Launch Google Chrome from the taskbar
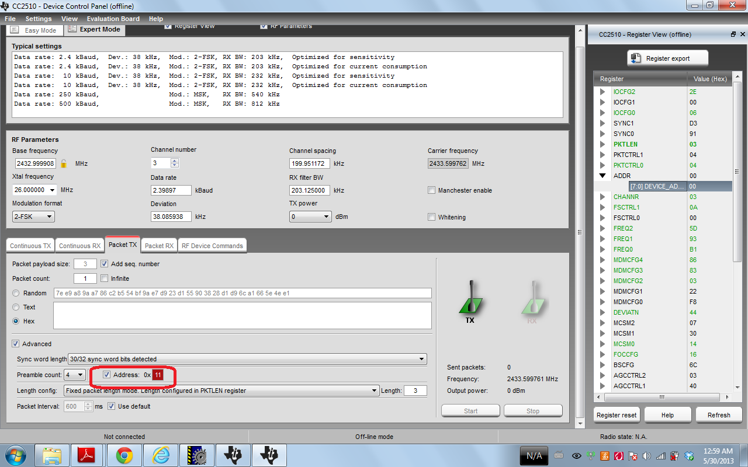Screen dimensions: 748x467 tap(124, 455)
